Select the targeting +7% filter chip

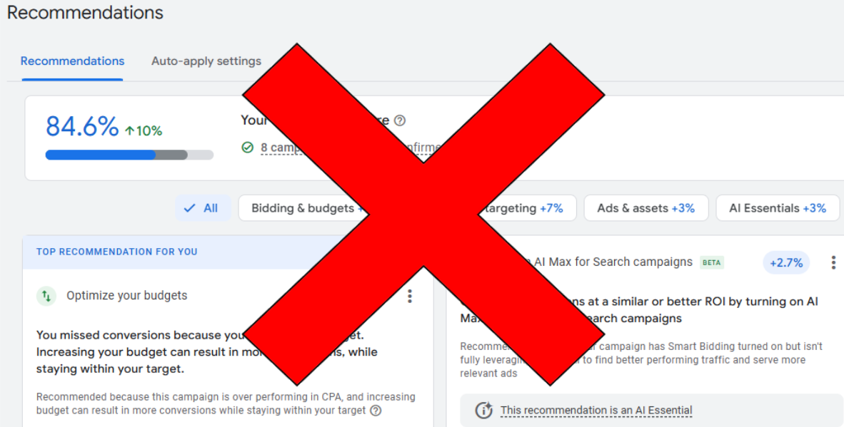click(523, 208)
